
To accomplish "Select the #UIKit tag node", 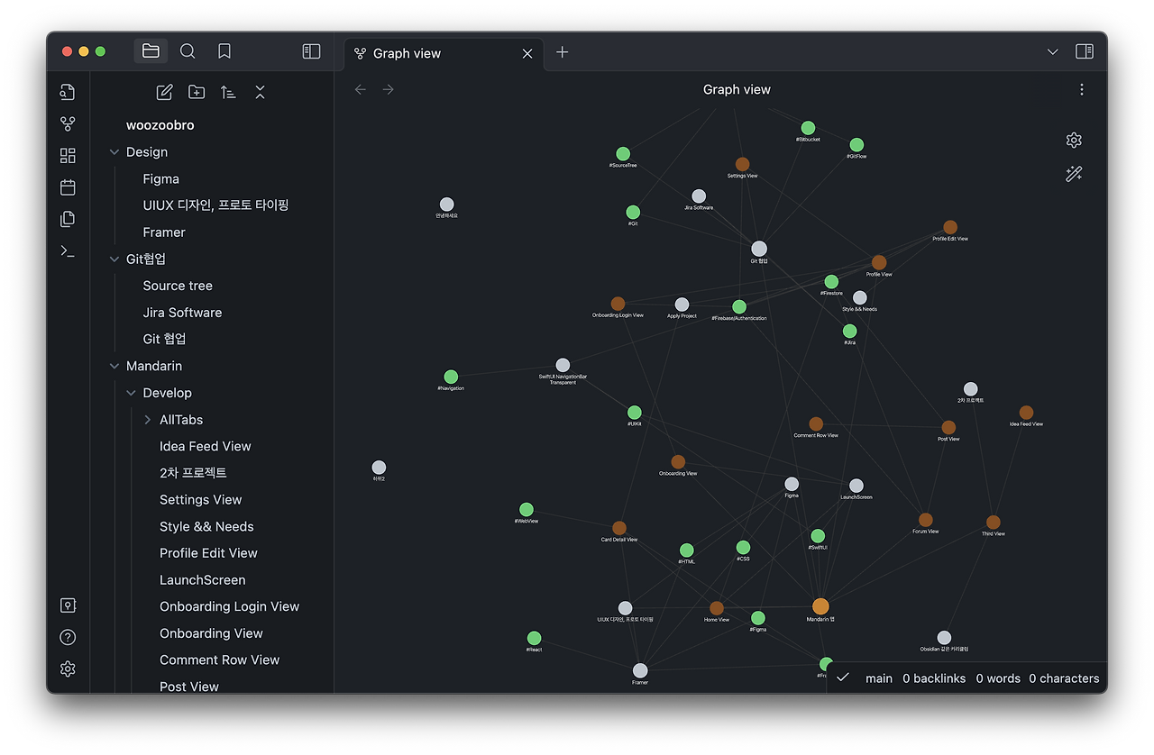I will [x=635, y=413].
